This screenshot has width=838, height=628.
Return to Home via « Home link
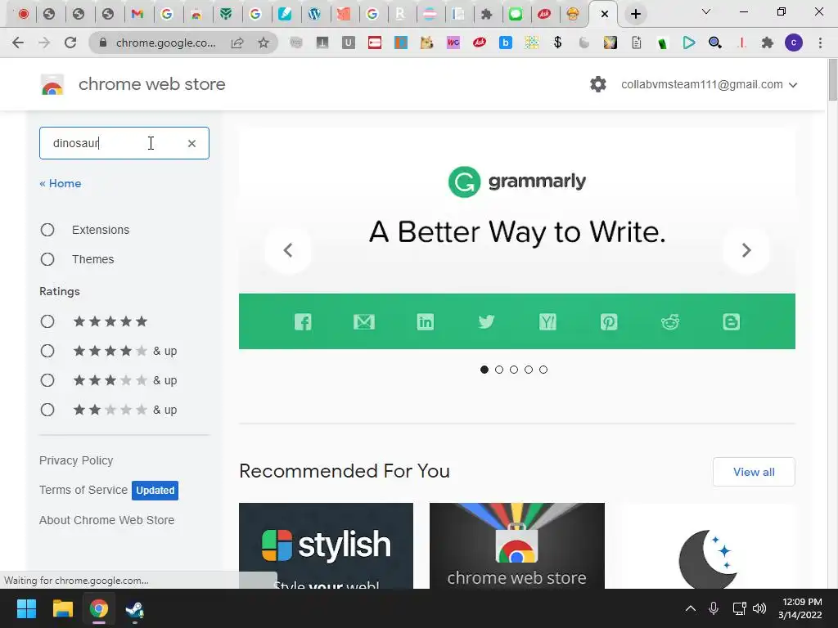[x=61, y=183]
